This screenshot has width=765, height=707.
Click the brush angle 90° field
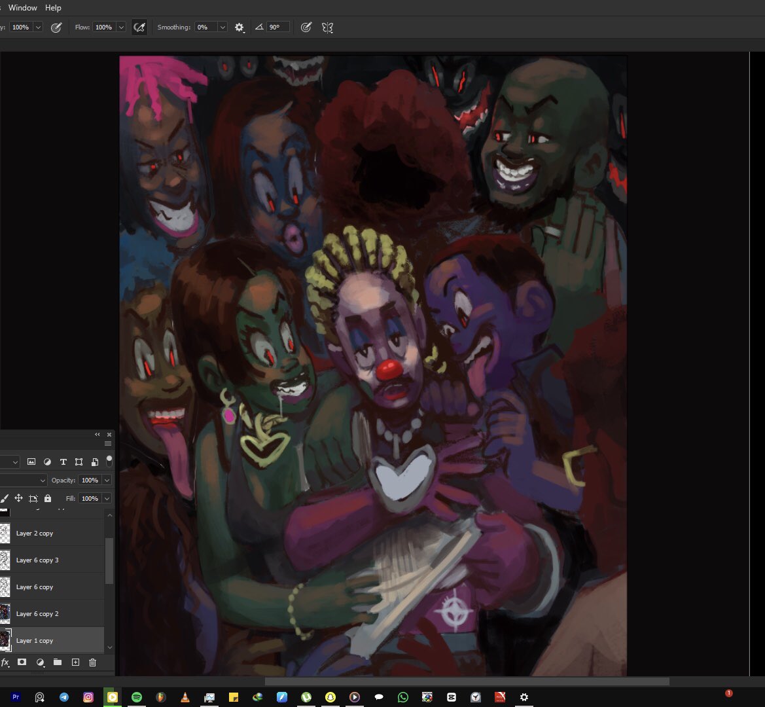(277, 27)
